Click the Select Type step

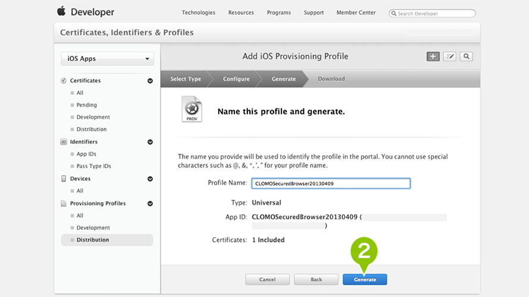pos(186,79)
